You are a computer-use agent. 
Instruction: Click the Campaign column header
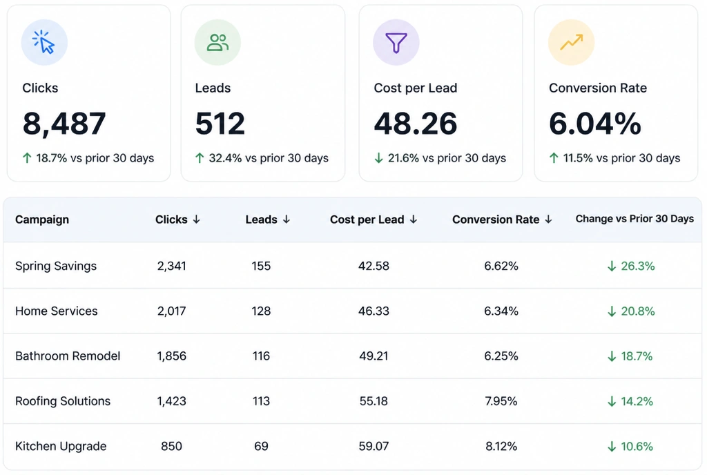[x=42, y=220]
